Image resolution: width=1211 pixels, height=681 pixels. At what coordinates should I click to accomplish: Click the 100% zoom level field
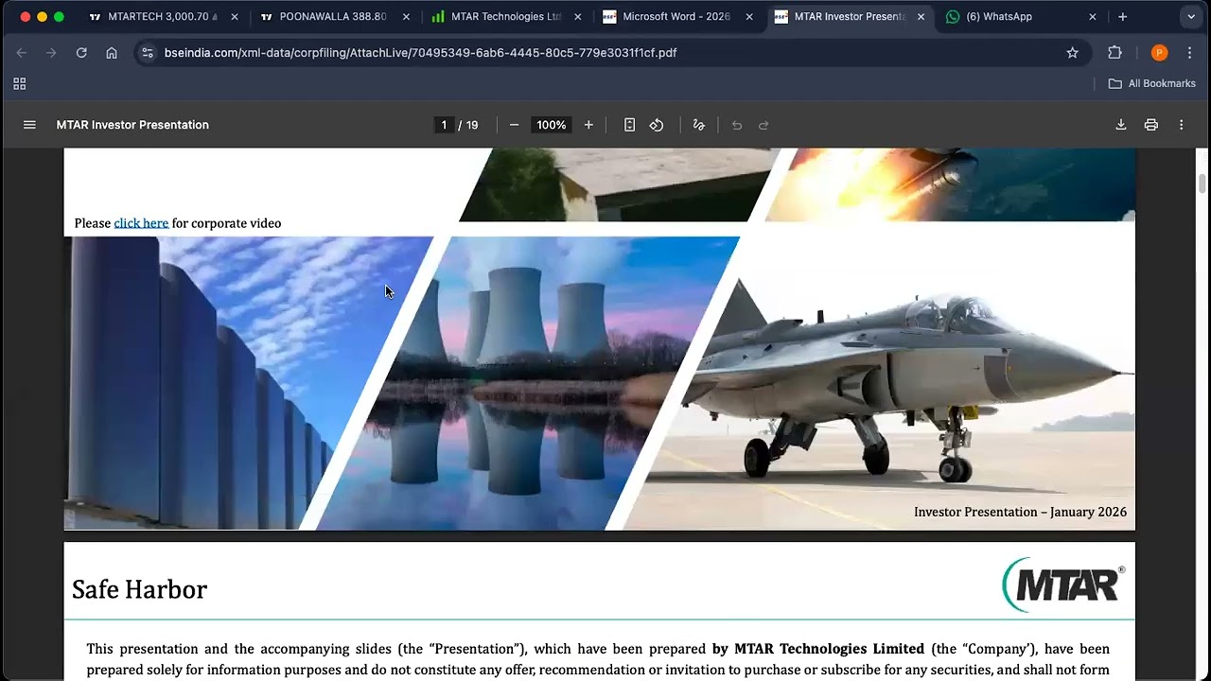pyautogui.click(x=552, y=125)
